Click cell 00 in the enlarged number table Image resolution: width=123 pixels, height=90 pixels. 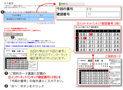83,34
